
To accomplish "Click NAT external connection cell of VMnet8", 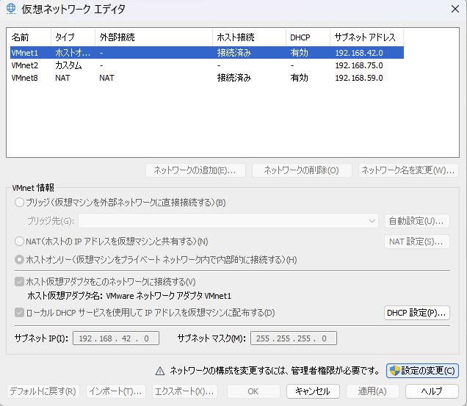I will pyautogui.click(x=106, y=78).
